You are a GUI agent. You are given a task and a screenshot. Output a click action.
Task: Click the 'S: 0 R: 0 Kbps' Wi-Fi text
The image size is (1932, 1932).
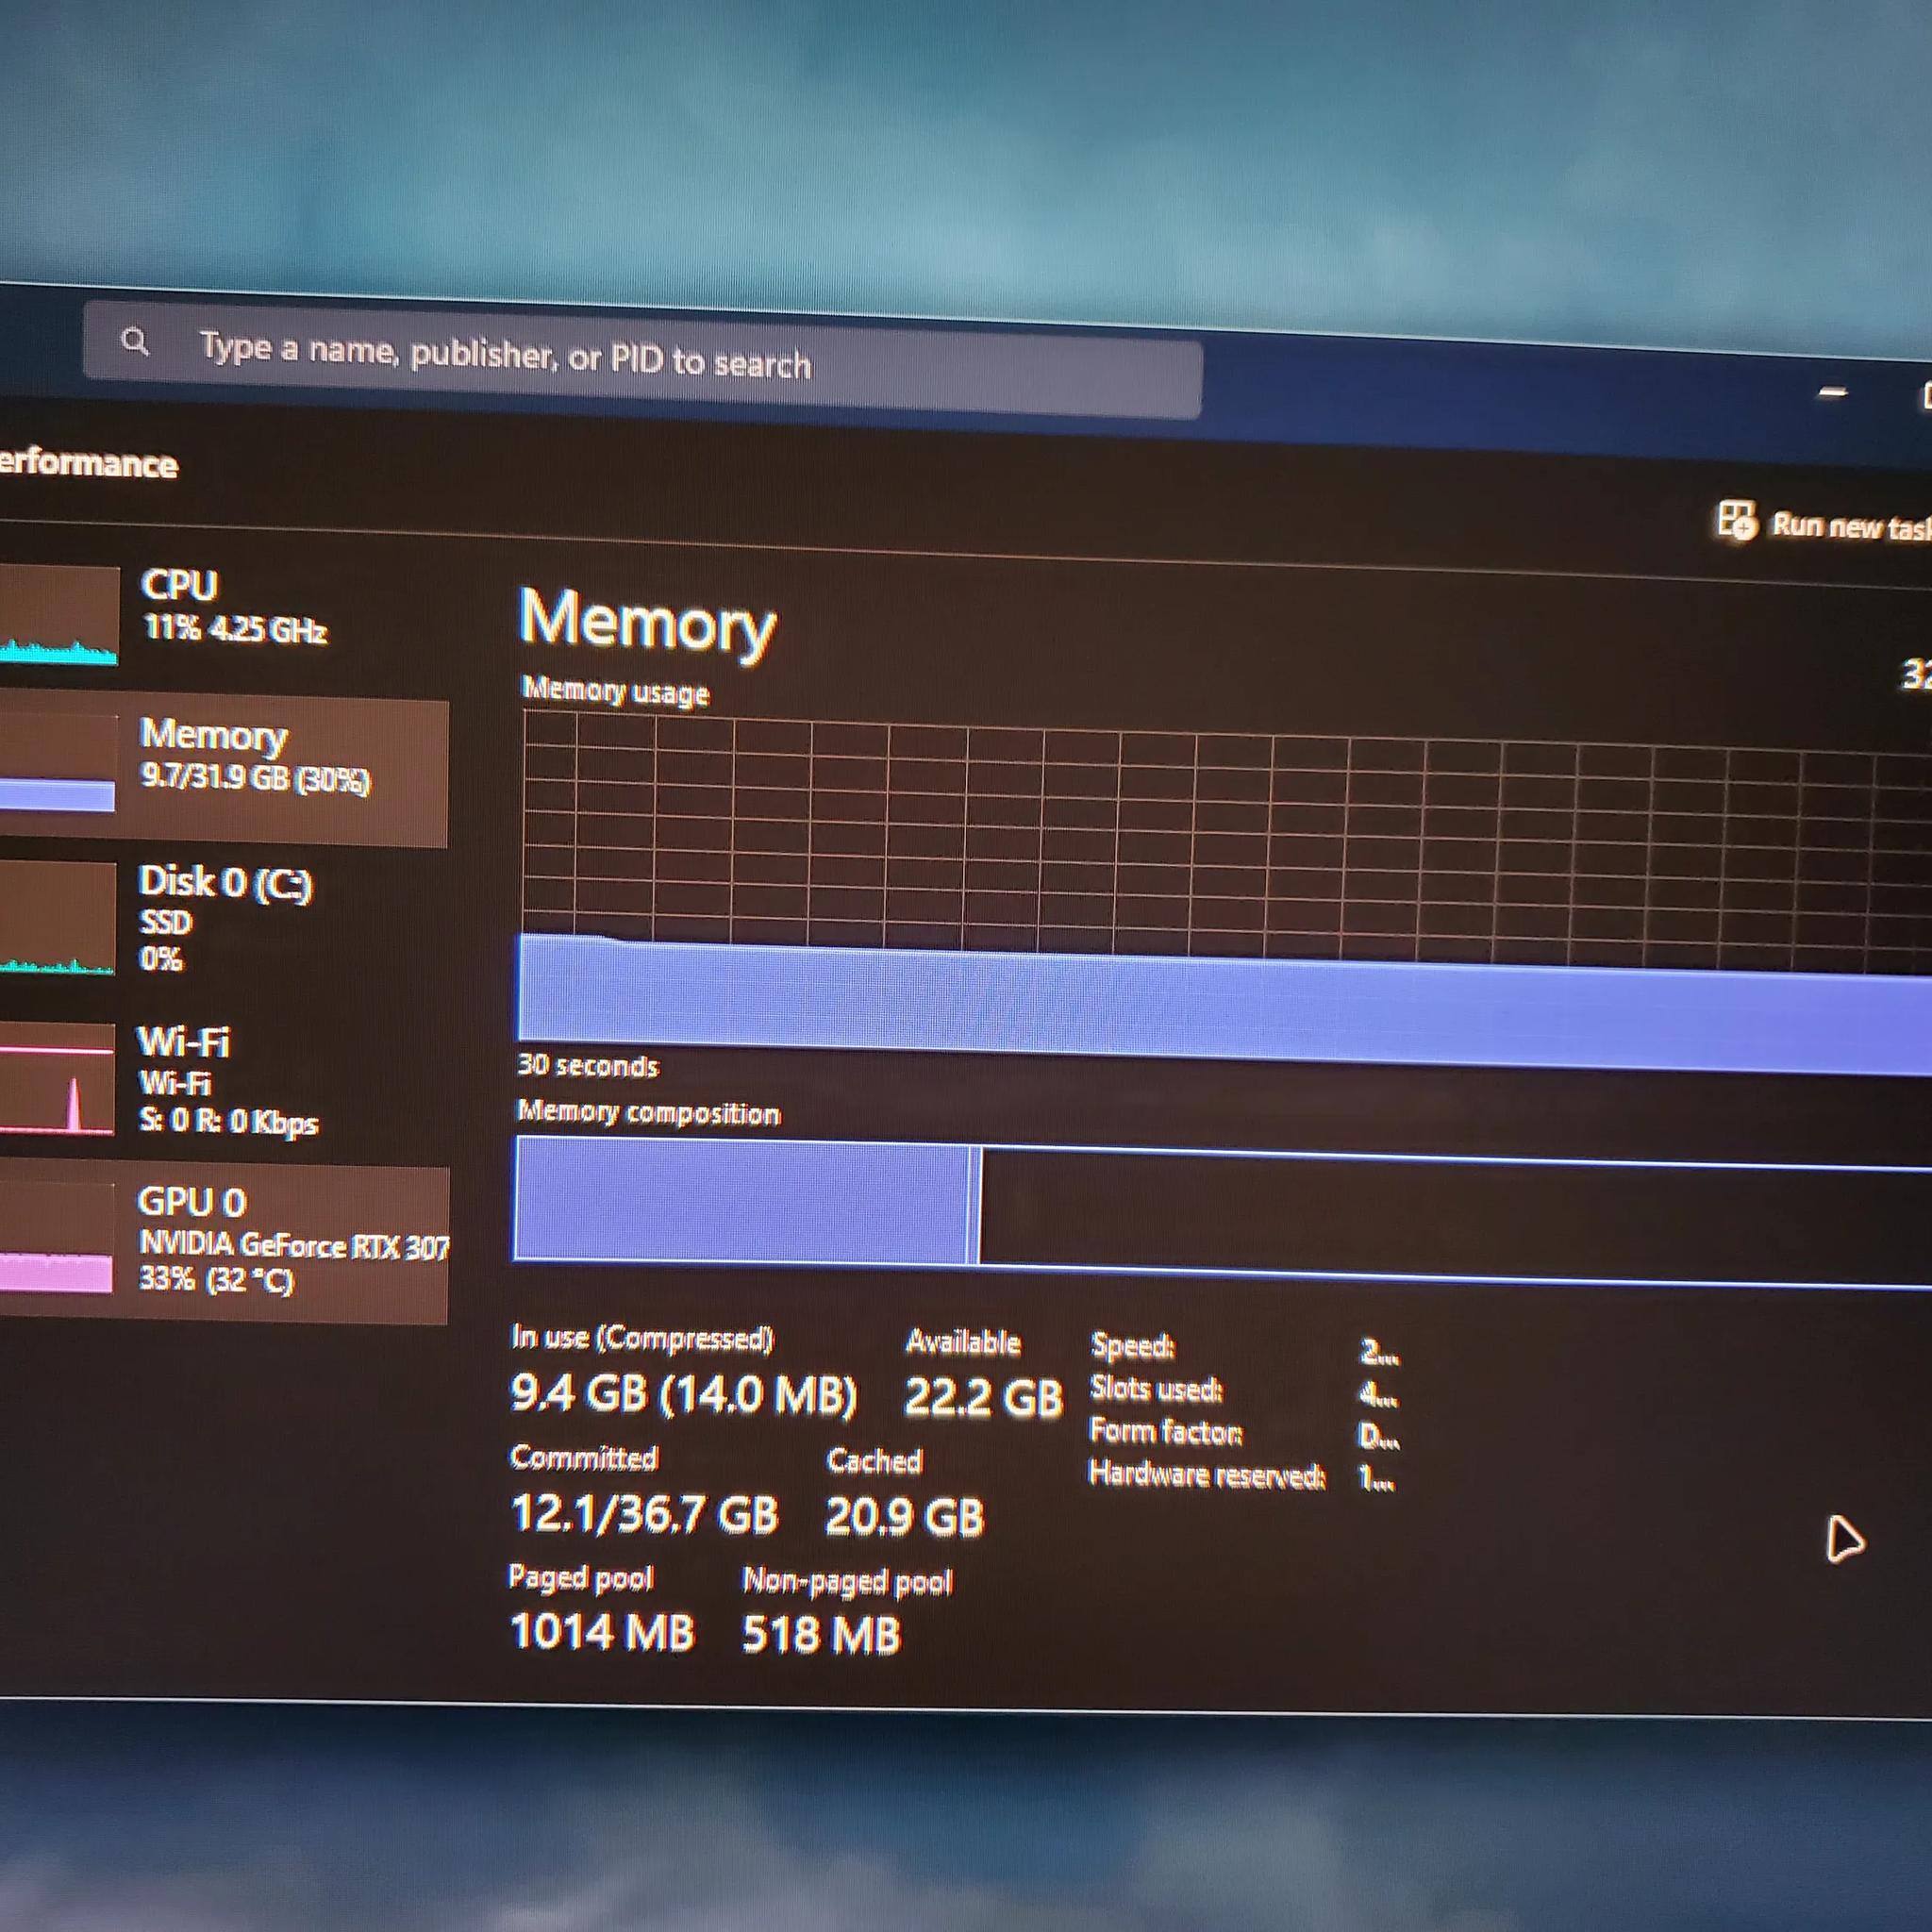(x=228, y=1120)
